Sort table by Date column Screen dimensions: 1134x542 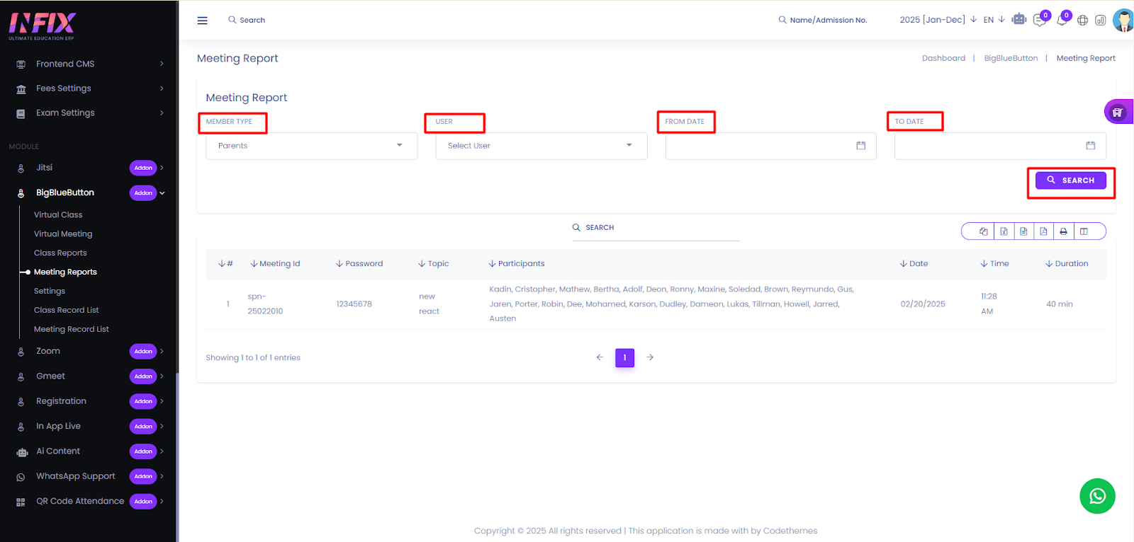pos(914,263)
